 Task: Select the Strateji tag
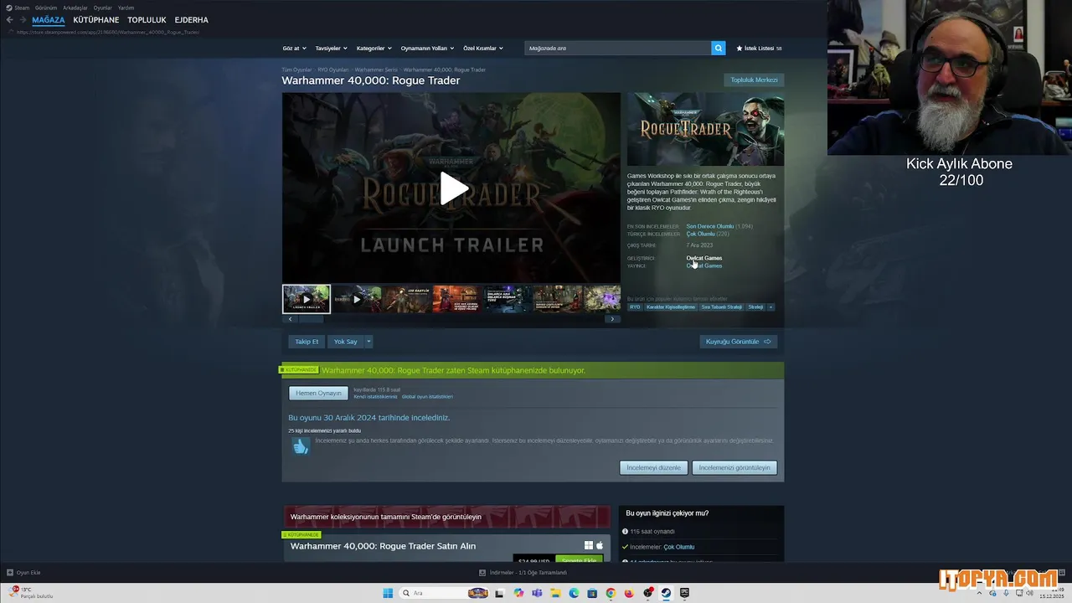(x=755, y=307)
